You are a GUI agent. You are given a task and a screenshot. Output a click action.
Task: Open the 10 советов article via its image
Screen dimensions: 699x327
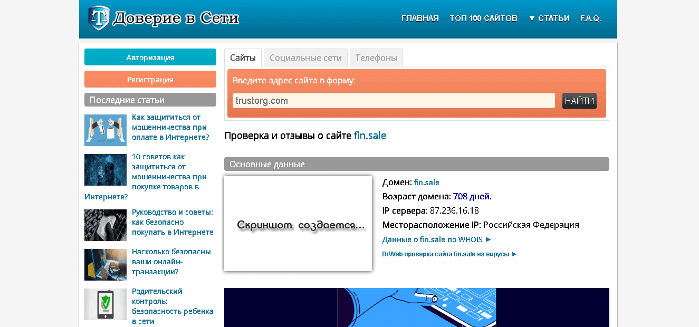pos(106,170)
